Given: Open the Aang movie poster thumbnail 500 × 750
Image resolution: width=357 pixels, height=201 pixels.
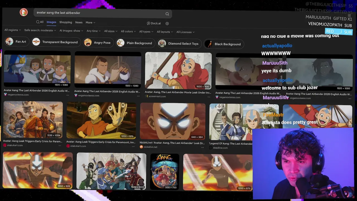Looking at the screenshot, I should (x=165, y=172).
